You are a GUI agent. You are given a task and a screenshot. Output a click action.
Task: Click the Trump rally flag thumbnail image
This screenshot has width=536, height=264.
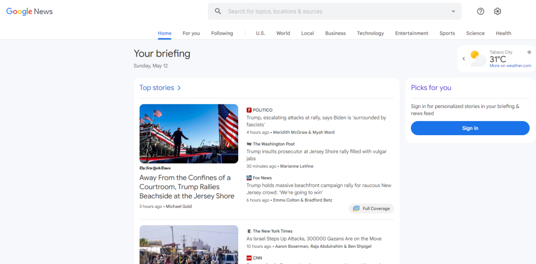[188, 134]
